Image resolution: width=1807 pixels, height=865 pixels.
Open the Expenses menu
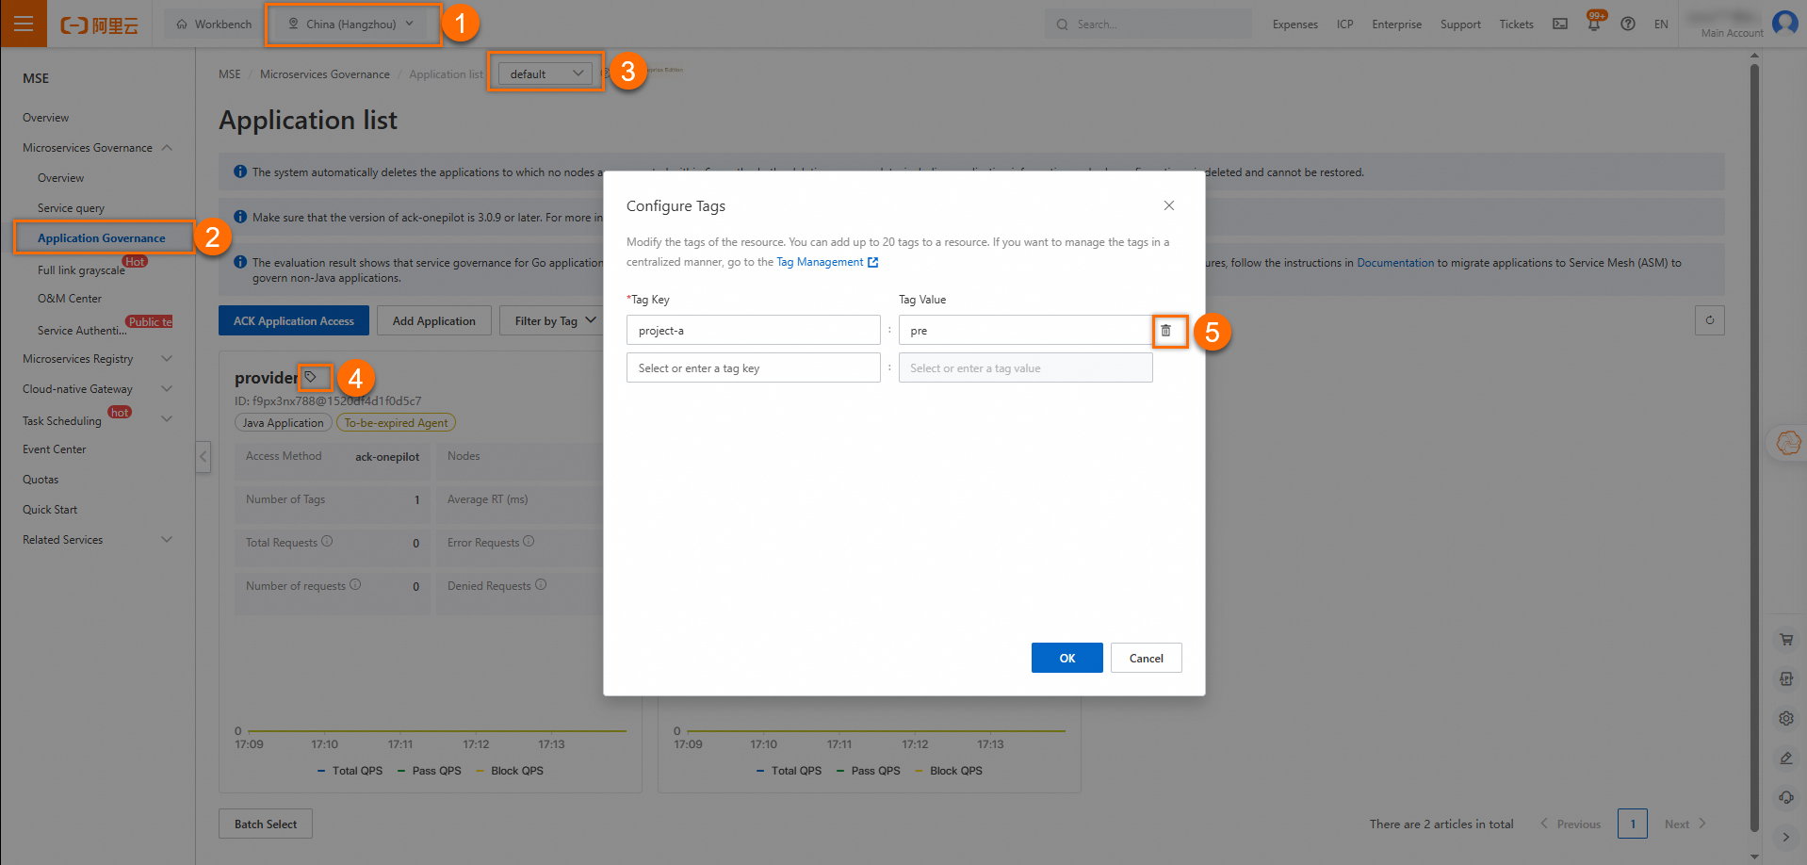click(x=1295, y=24)
